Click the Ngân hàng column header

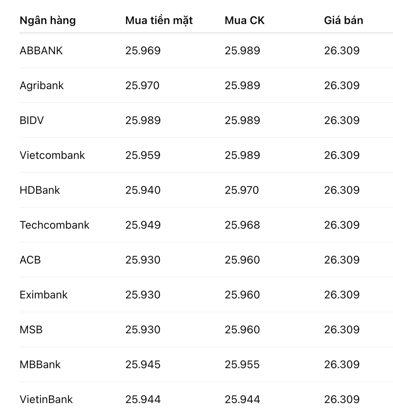(48, 21)
